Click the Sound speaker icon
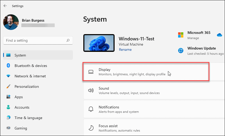Image resolution: width=225 pixels, height=136 pixels. coord(91,90)
